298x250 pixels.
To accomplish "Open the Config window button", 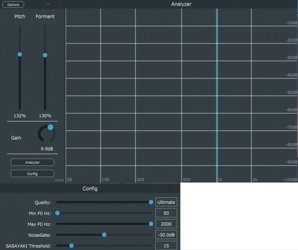I will [x=32, y=174].
